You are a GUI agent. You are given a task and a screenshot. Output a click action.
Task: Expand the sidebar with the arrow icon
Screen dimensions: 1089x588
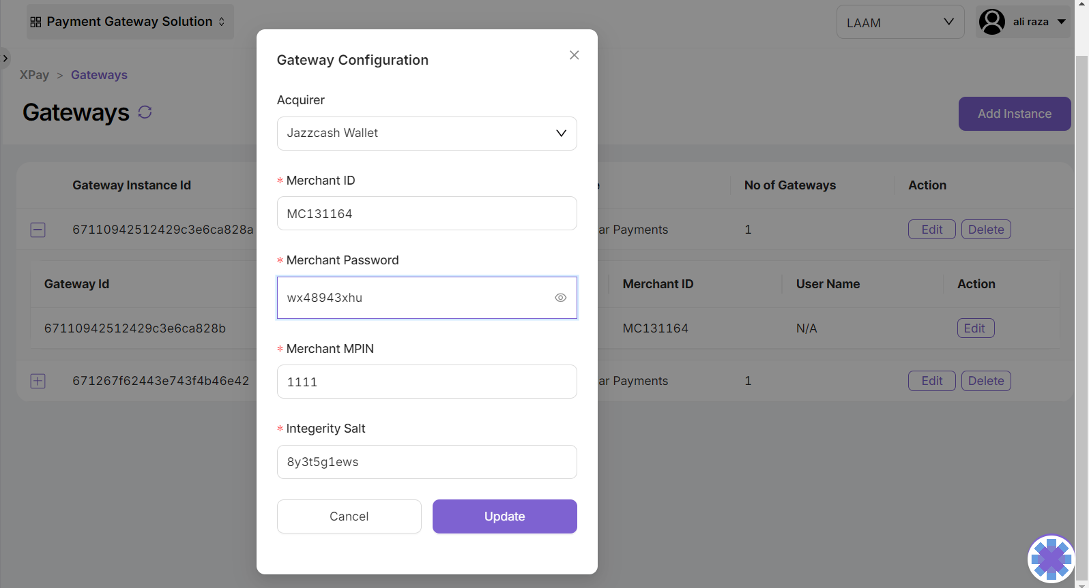pyautogui.click(x=5, y=59)
